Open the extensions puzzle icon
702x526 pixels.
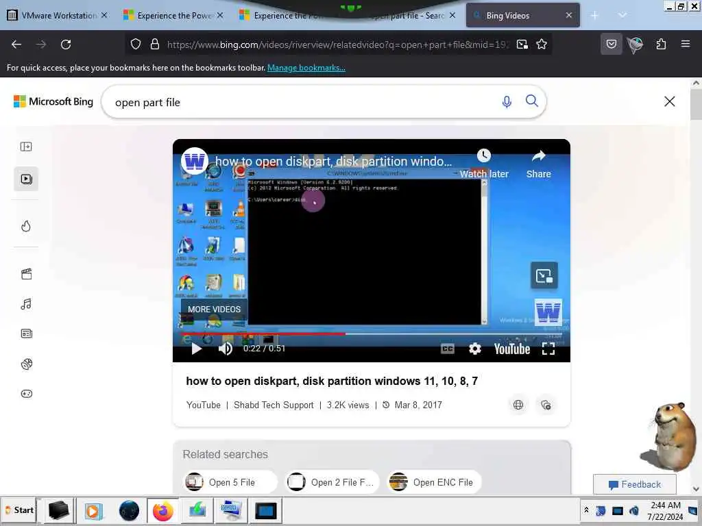pyautogui.click(x=661, y=45)
